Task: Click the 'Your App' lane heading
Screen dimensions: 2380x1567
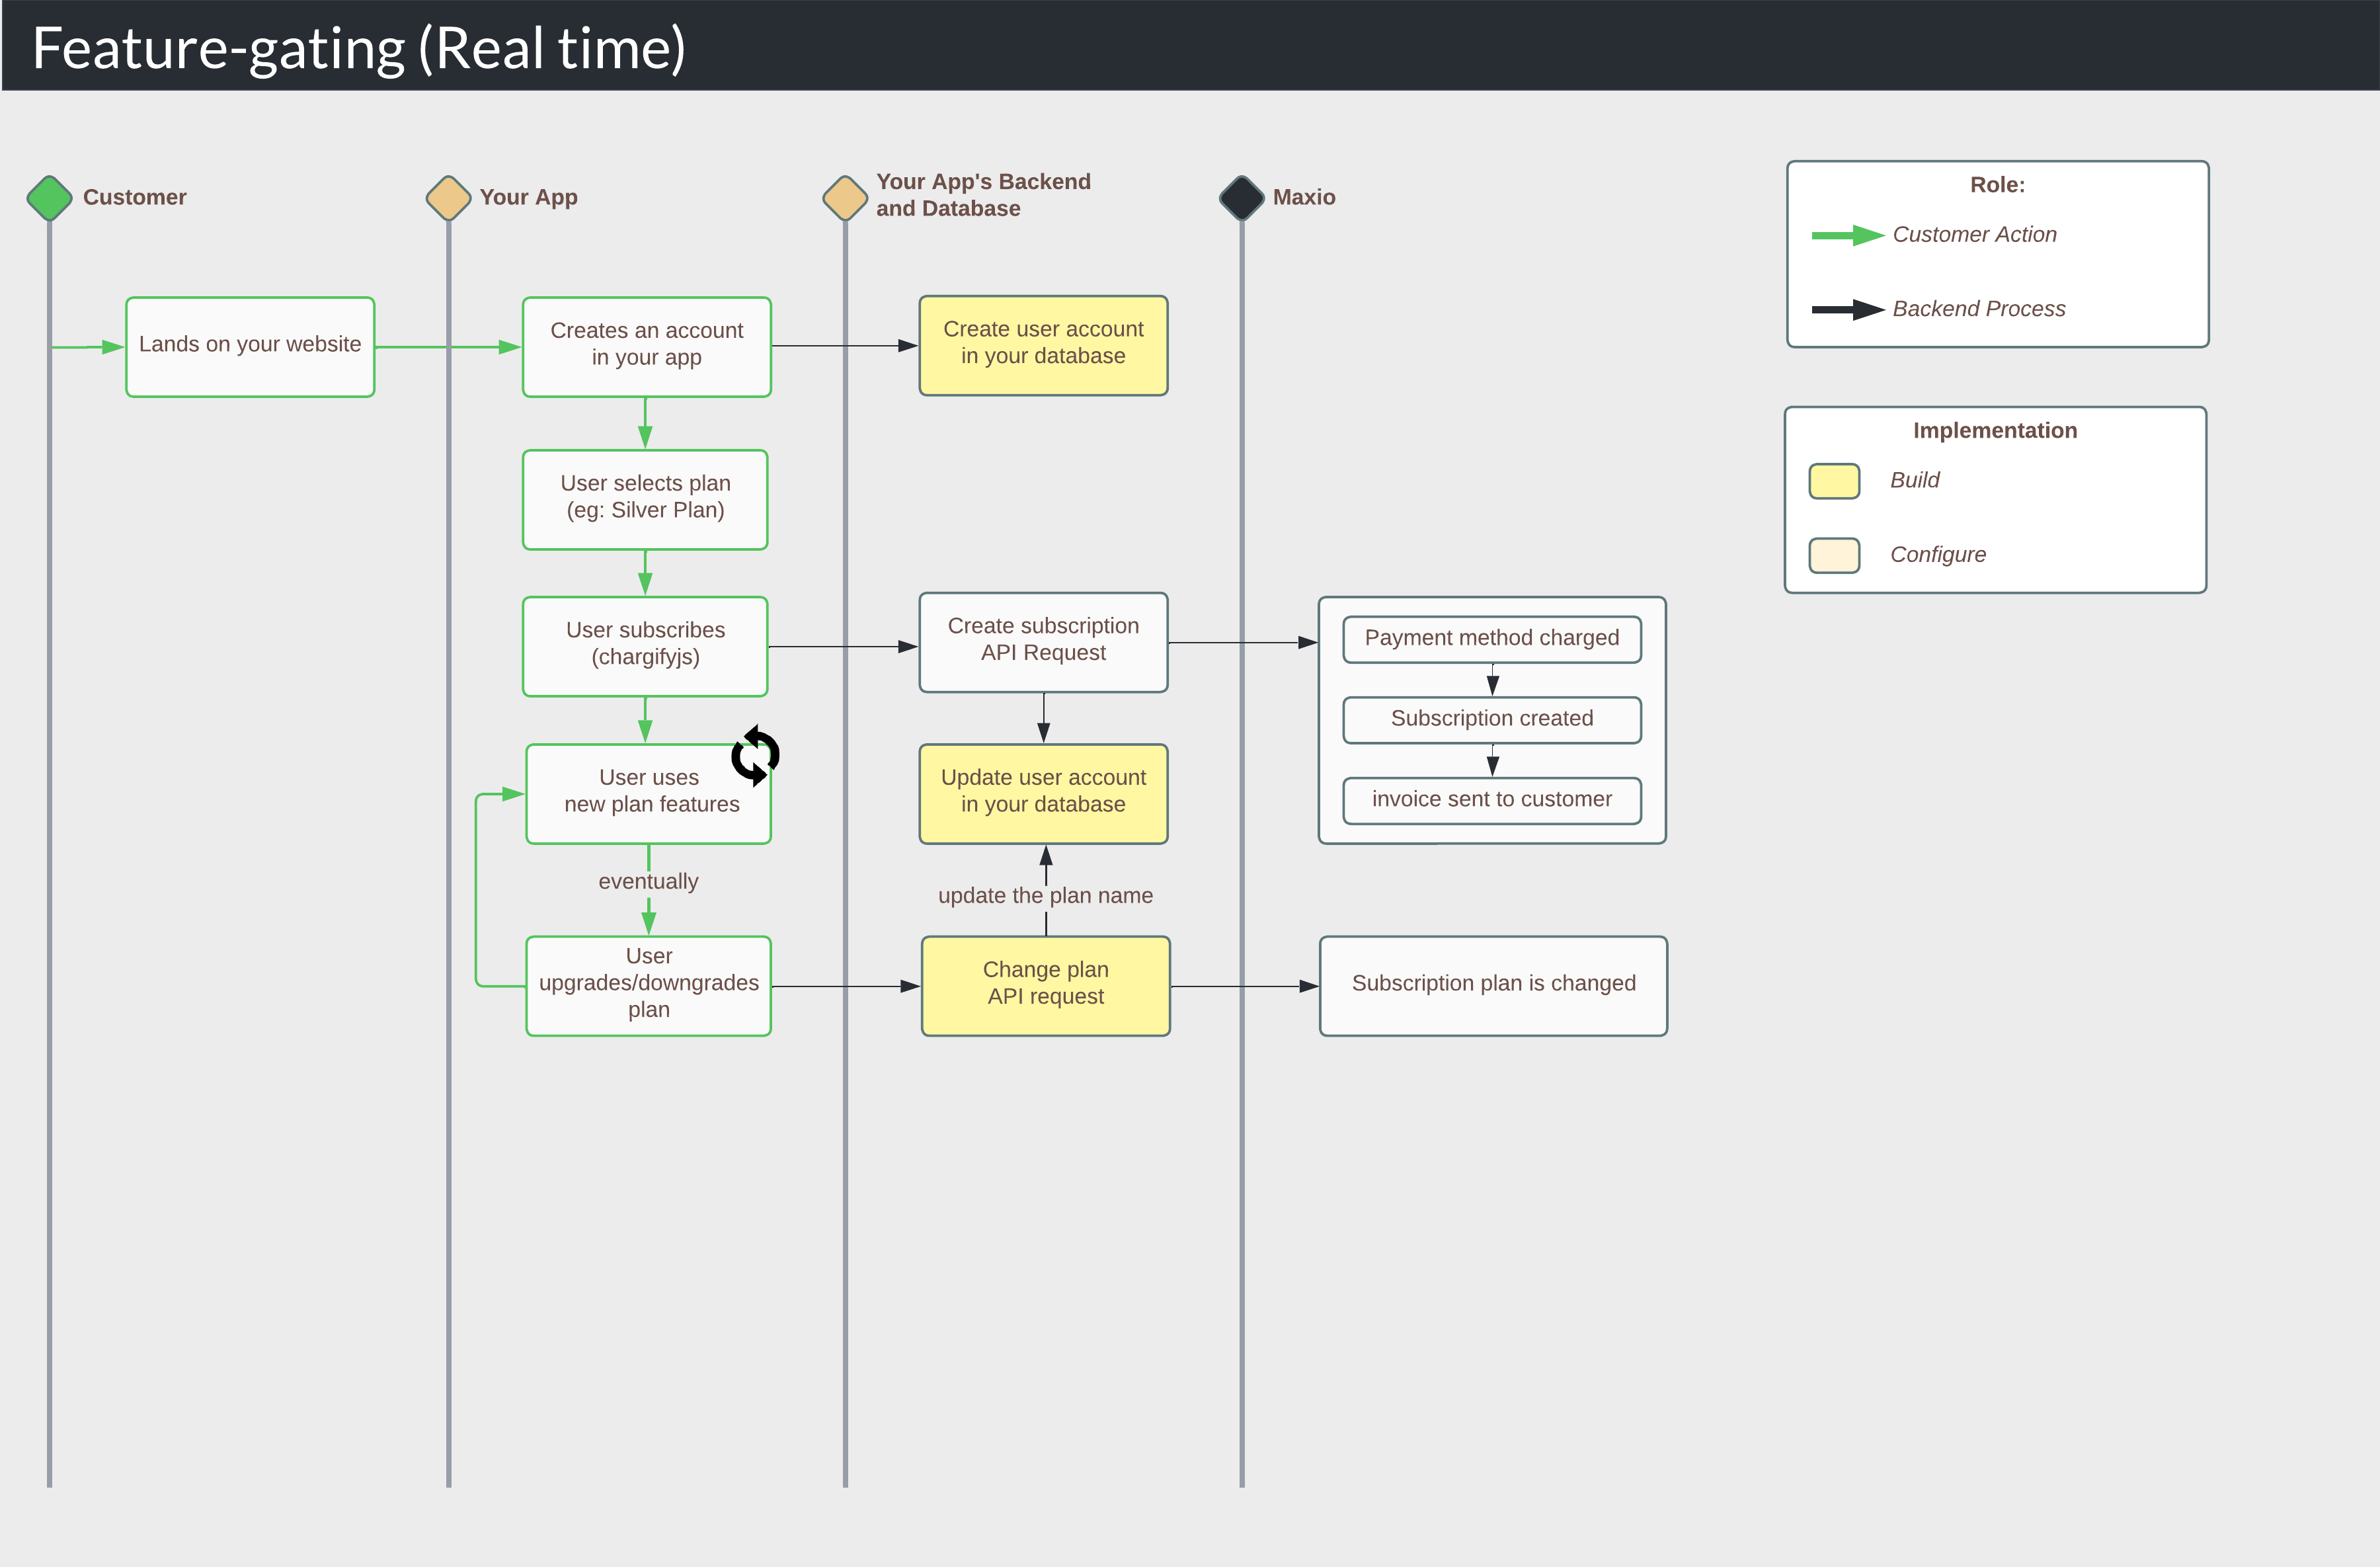Action: [528, 197]
